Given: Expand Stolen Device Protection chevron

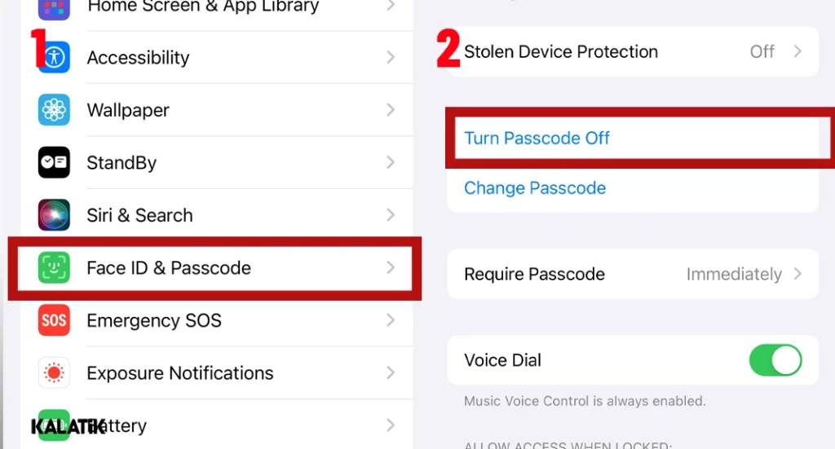Looking at the screenshot, I should tap(797, 51).
